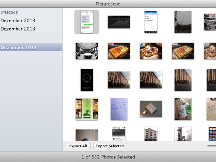Image resolution: width=216 pixels, height=162 pixels.
Task: Select the grey box with USB adapter thumbnail
Action: (x=151, y=109)
